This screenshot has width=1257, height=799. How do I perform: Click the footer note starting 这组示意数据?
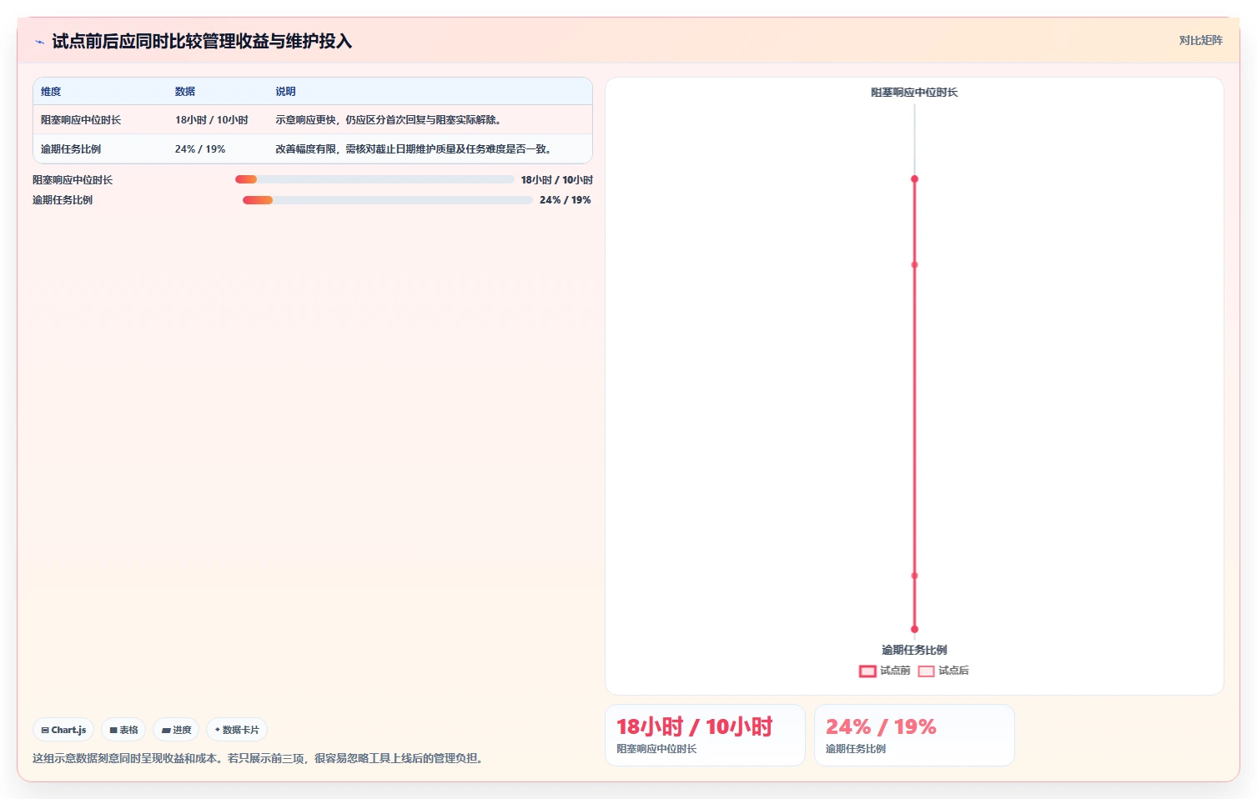click(259, 758)
